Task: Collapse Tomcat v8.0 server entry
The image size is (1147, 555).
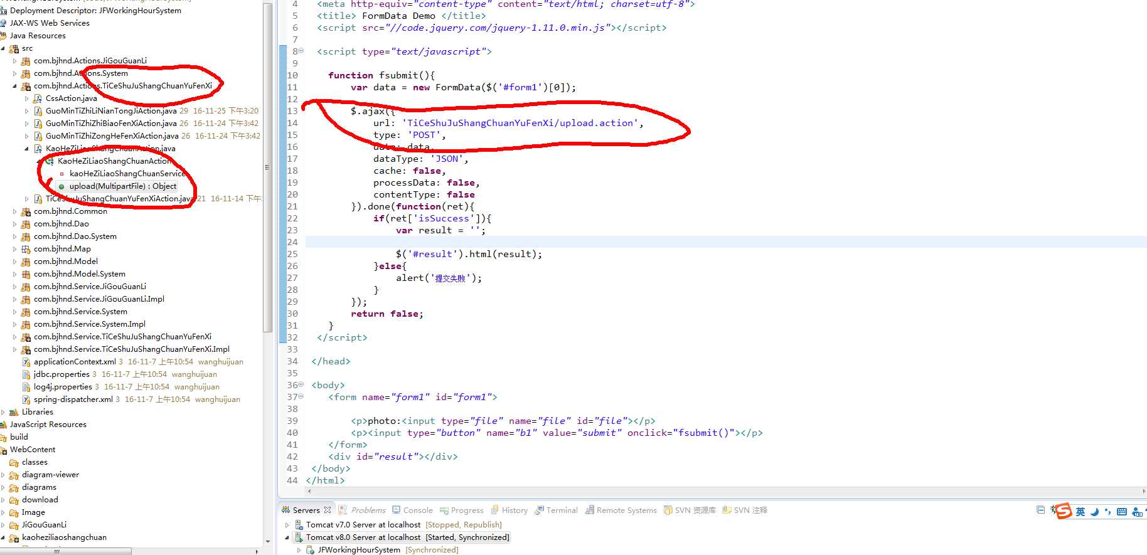Action: tap(287, 537)
